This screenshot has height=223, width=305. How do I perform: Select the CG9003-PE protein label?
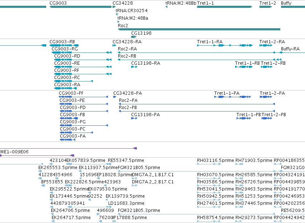[72, 100]
